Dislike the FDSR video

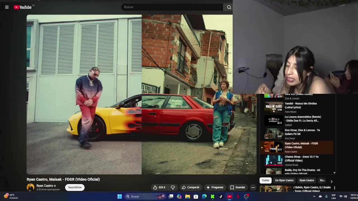click(173, 187)
